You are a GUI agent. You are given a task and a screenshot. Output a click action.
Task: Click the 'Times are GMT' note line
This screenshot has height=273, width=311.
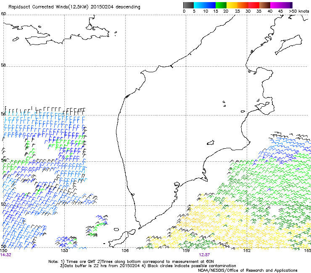131,262
